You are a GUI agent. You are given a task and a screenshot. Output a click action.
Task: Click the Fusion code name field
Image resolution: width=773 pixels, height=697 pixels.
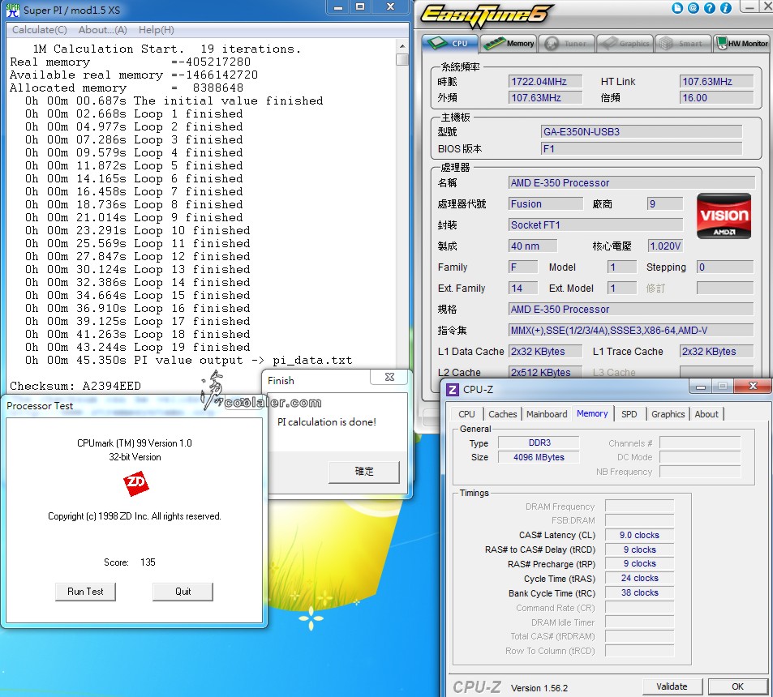(x=546, y=204)
